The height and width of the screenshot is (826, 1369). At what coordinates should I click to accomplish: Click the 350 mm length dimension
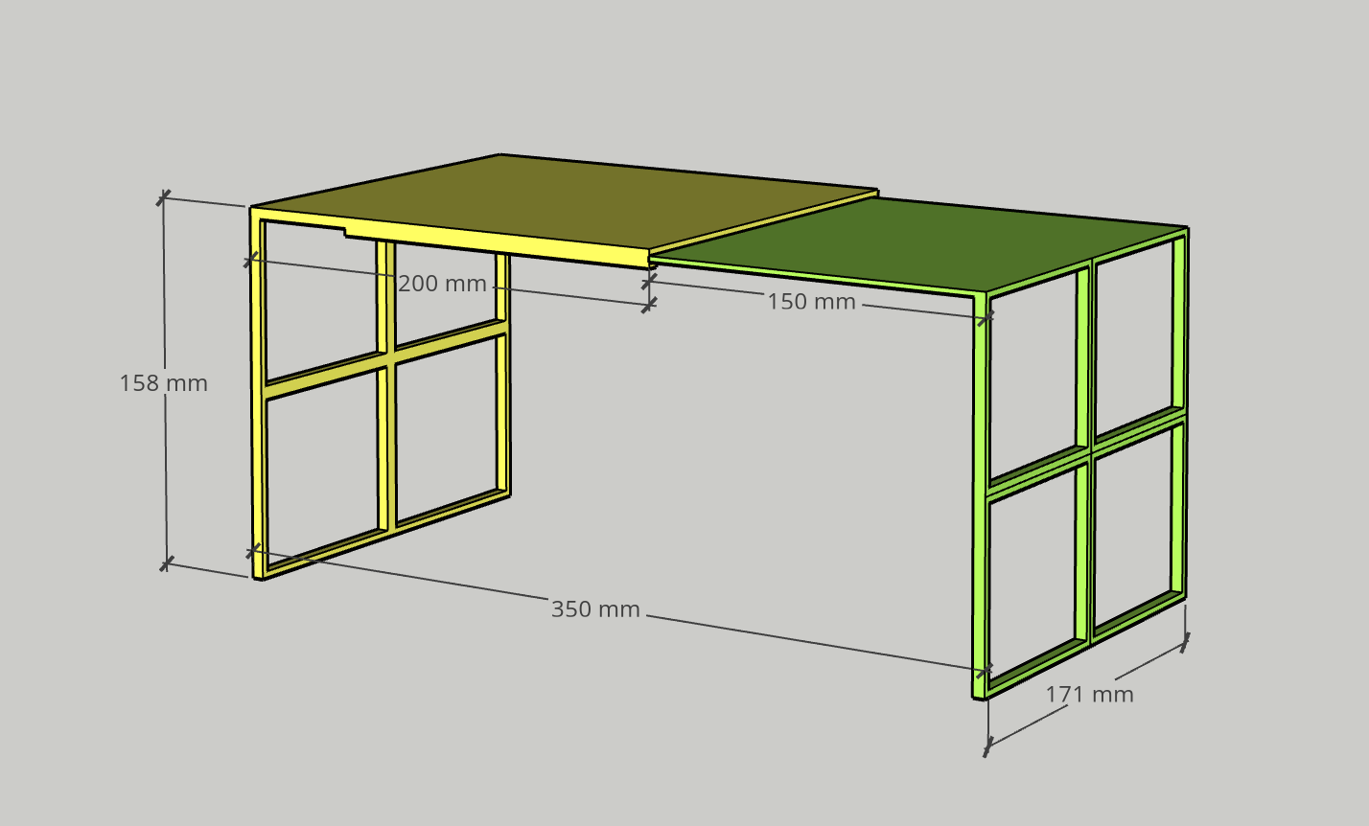coord(595,608)
